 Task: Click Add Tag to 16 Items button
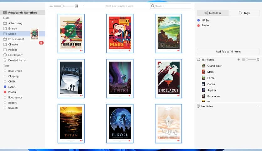pos(228,51)
